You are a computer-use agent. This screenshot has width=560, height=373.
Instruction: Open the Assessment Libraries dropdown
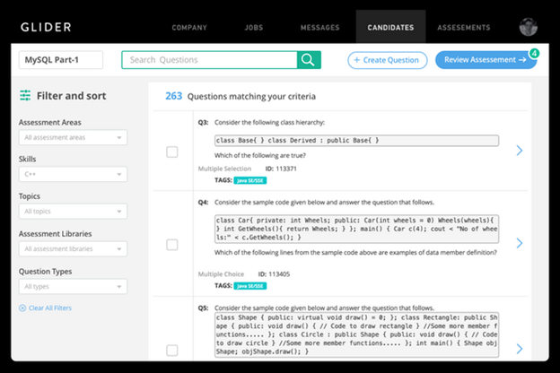tap(73, 248)
